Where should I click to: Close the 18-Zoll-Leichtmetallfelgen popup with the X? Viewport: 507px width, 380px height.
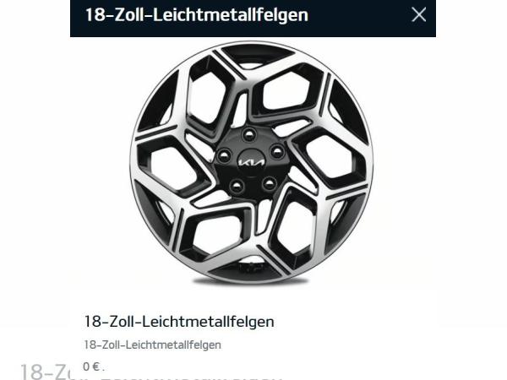click(419, 15)
